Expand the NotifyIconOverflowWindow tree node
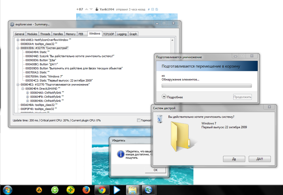 [x=18, y=40]
